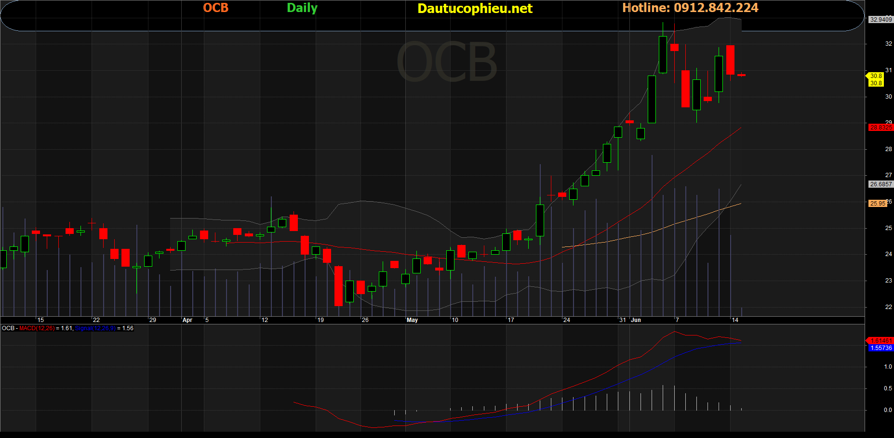Click the orange OCB ticker title
This screenshot has width=894, height=438.
coord(215,8)
